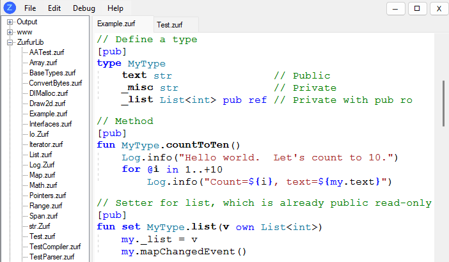
Task: Open Pointers.zurf in the file tree
Action: [48, 196]
